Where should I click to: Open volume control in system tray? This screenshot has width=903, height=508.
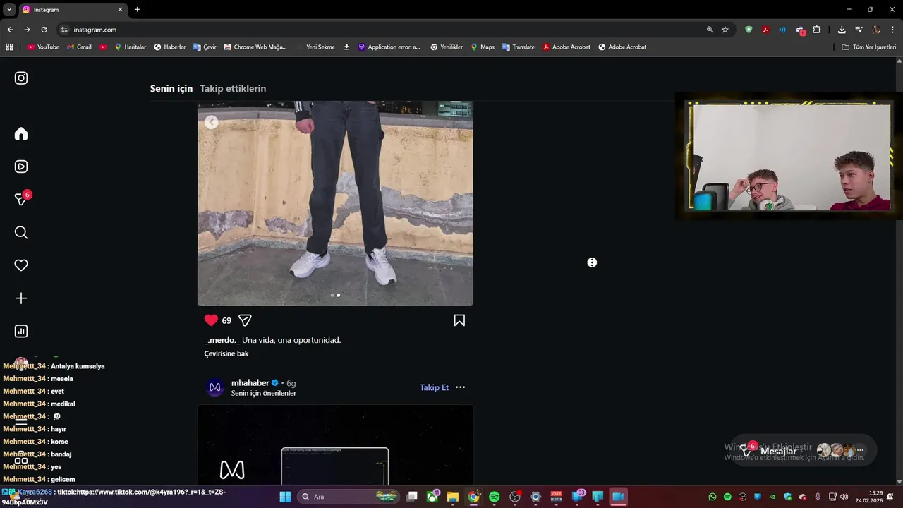(844, 497)
